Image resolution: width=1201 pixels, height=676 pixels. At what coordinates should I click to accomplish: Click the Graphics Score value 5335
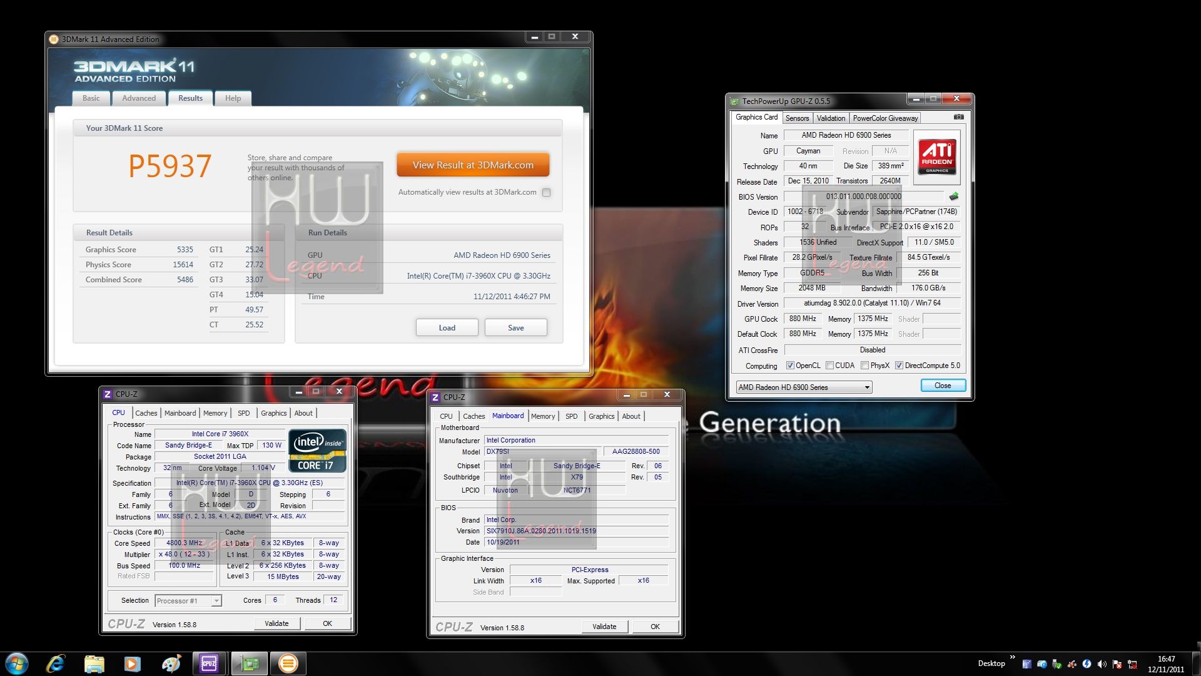(x=185, y=250)
